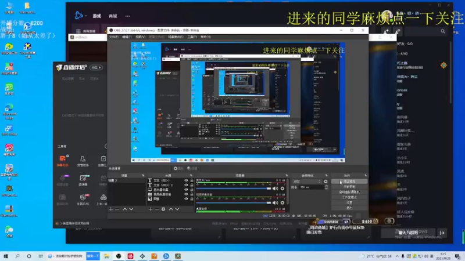The height and width of the screenshot is (261, 465).
Task: Open the scene transition properties gear
Action: click(325, 182)
